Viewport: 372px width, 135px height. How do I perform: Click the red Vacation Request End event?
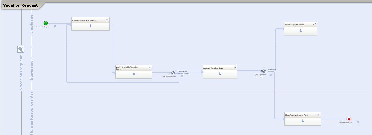tap(349, 119)
